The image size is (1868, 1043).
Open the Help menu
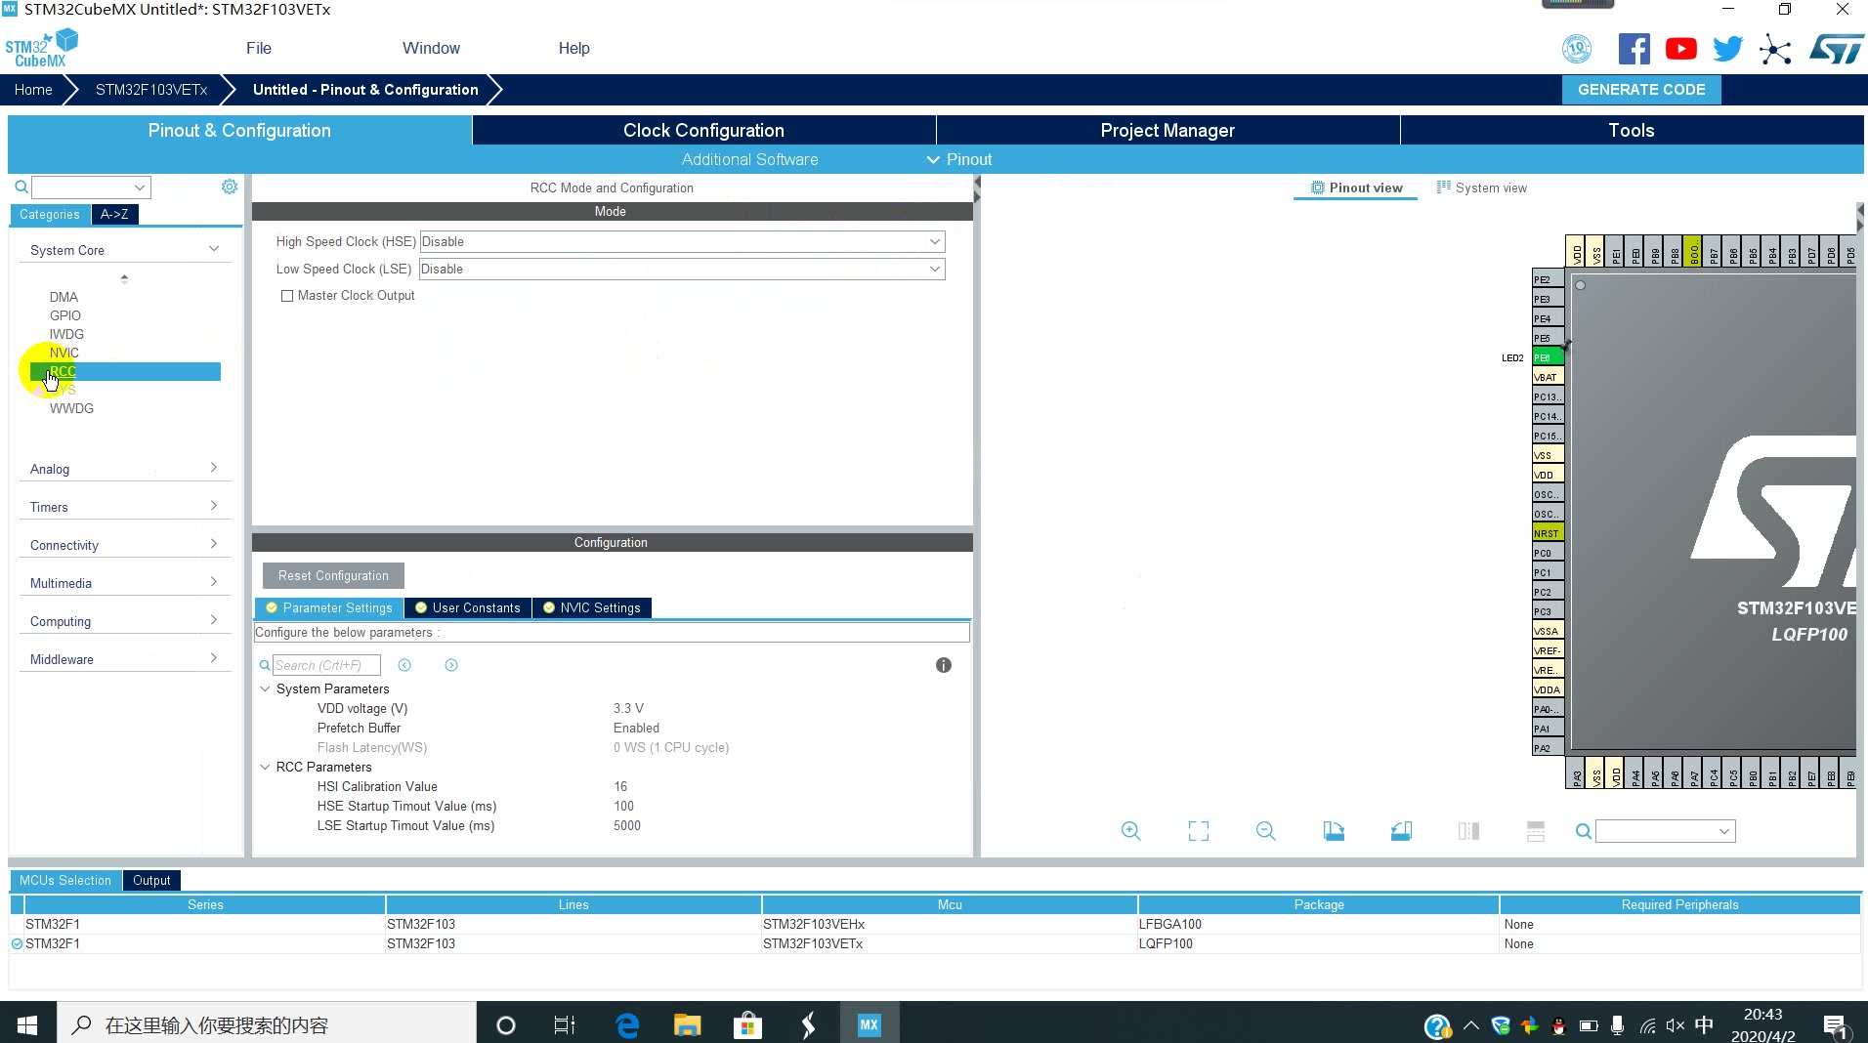click(573, 48)
